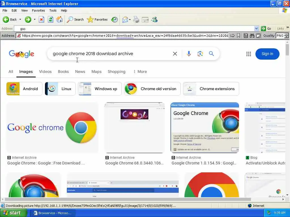Screen dimensions: 290x217
Task: Open About Google Chrome dialog thumbnail
Action: pos(204,128)
